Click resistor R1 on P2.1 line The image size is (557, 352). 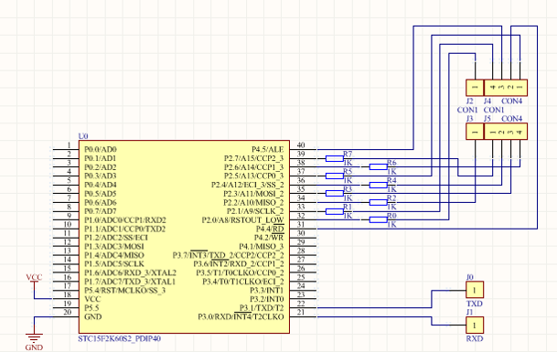point(335,211)
